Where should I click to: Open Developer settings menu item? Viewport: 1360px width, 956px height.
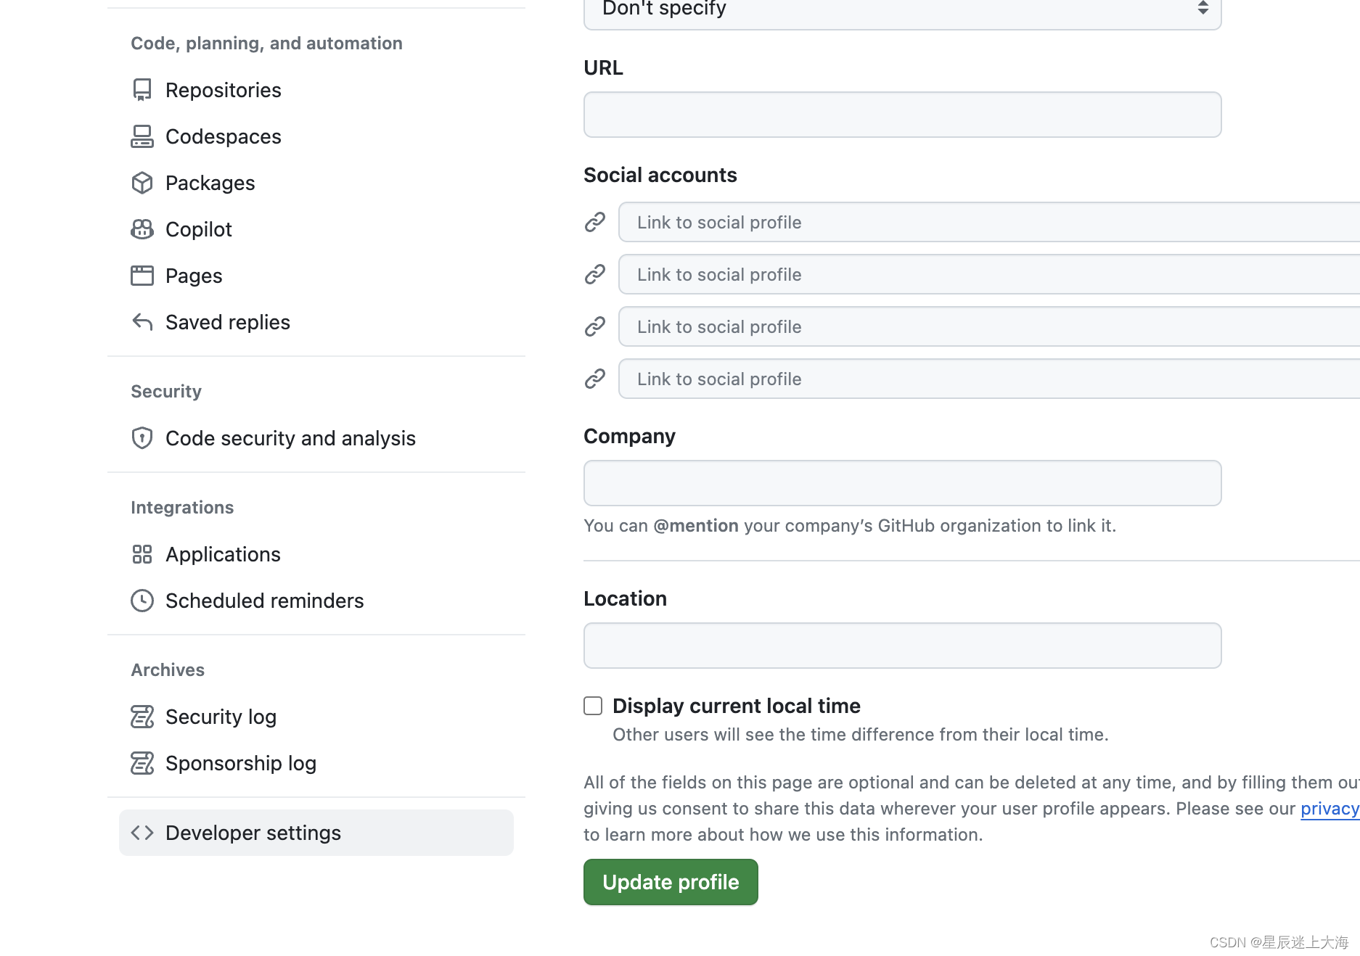[x=316, y=833]
